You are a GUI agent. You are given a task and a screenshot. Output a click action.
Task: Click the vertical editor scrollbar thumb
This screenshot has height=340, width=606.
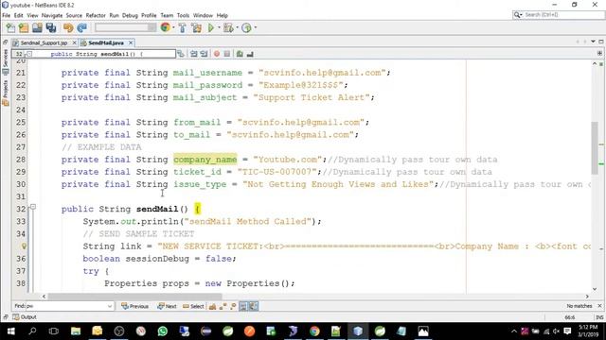[x=595, y=147]
